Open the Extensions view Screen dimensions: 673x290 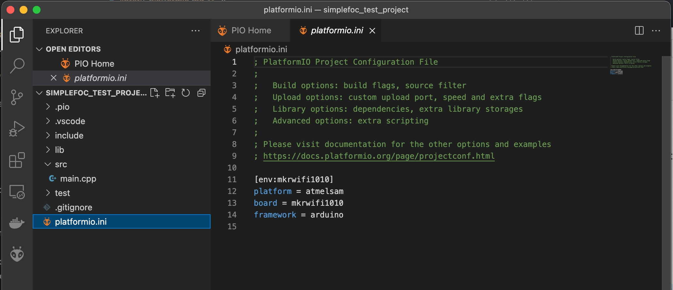point(17,160)
